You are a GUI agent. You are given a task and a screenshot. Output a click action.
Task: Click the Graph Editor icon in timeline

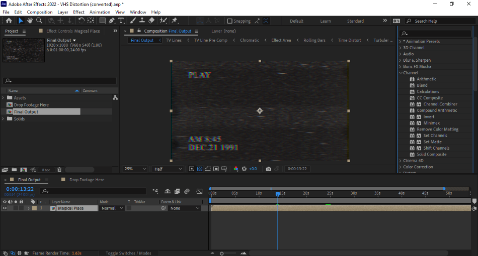[199, 191]
